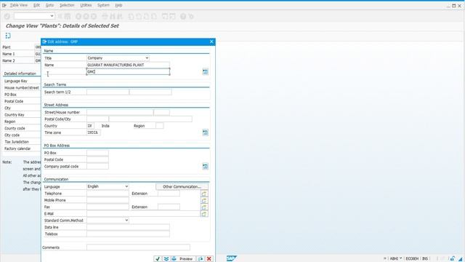Screen dimensions: 465x262
Task: Click the PO Box Postal Code field
Action: tap(97, 160)
